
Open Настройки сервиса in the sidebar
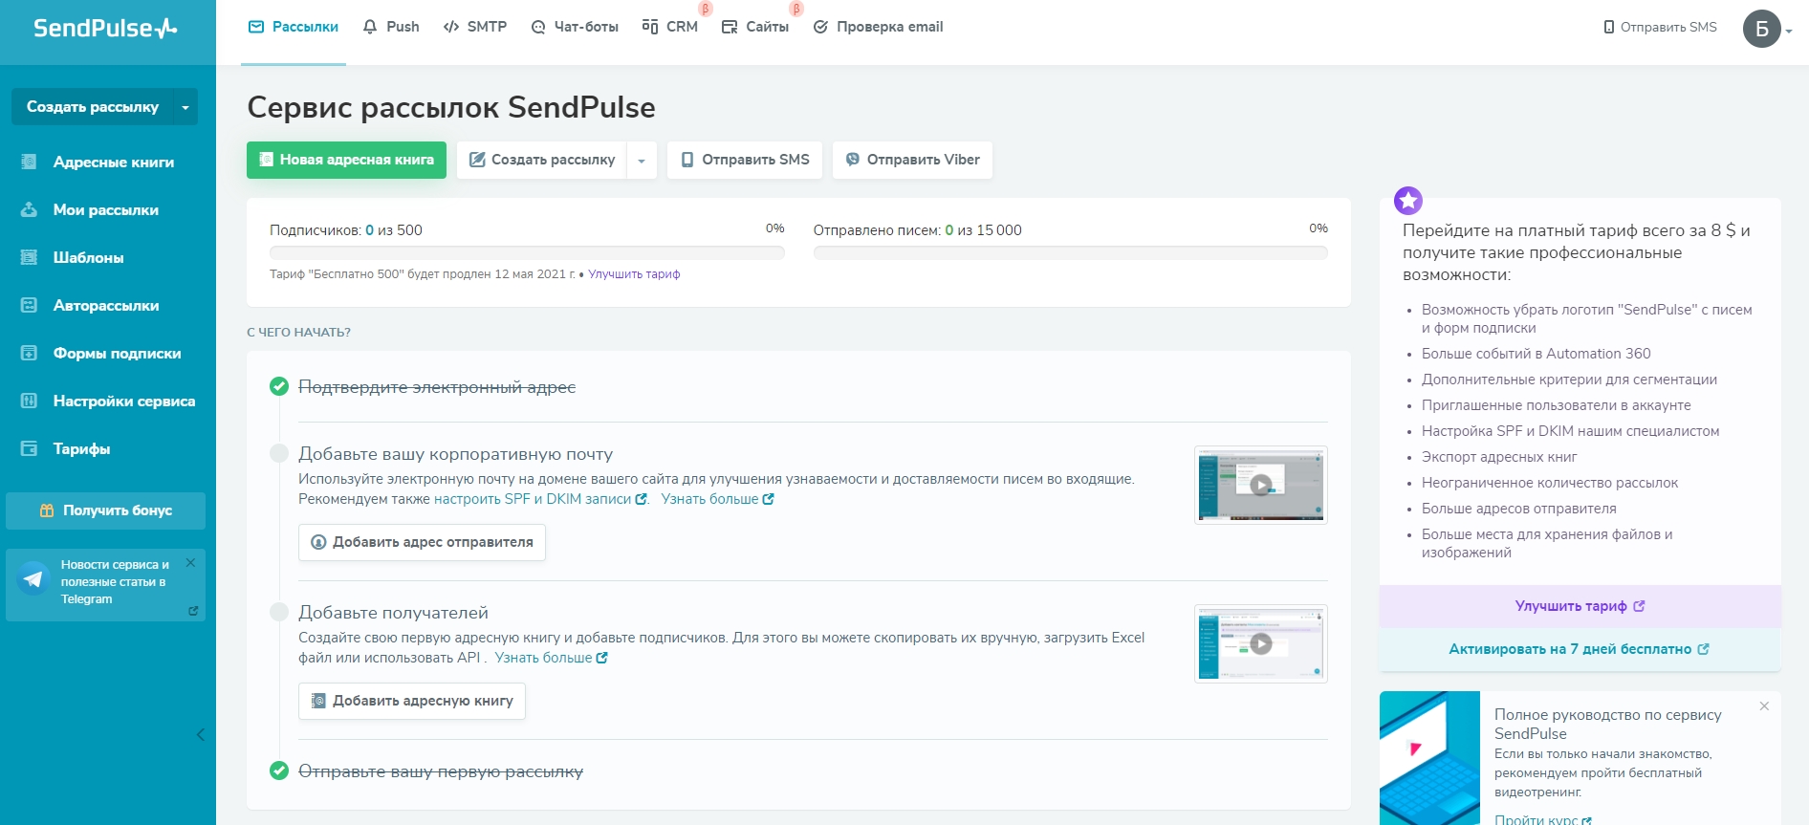coord(108,402)
